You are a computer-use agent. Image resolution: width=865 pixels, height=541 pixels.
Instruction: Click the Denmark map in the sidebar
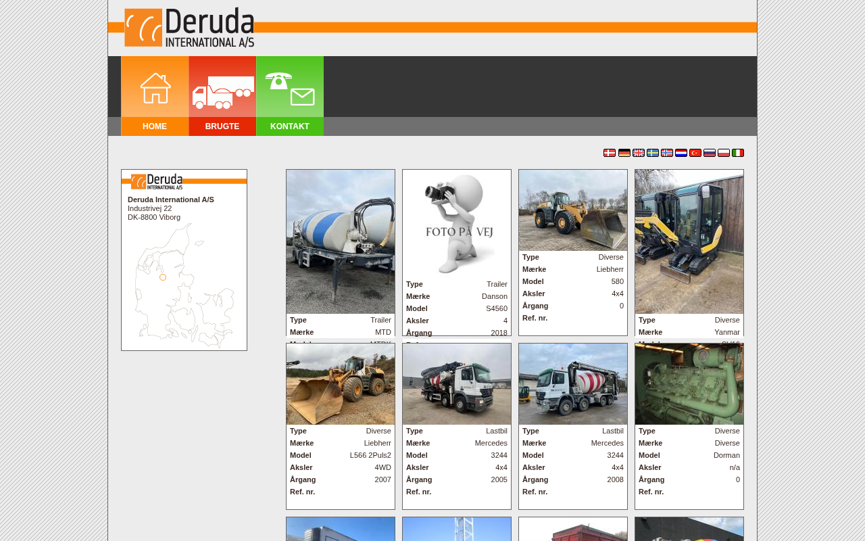click(184, 286)
